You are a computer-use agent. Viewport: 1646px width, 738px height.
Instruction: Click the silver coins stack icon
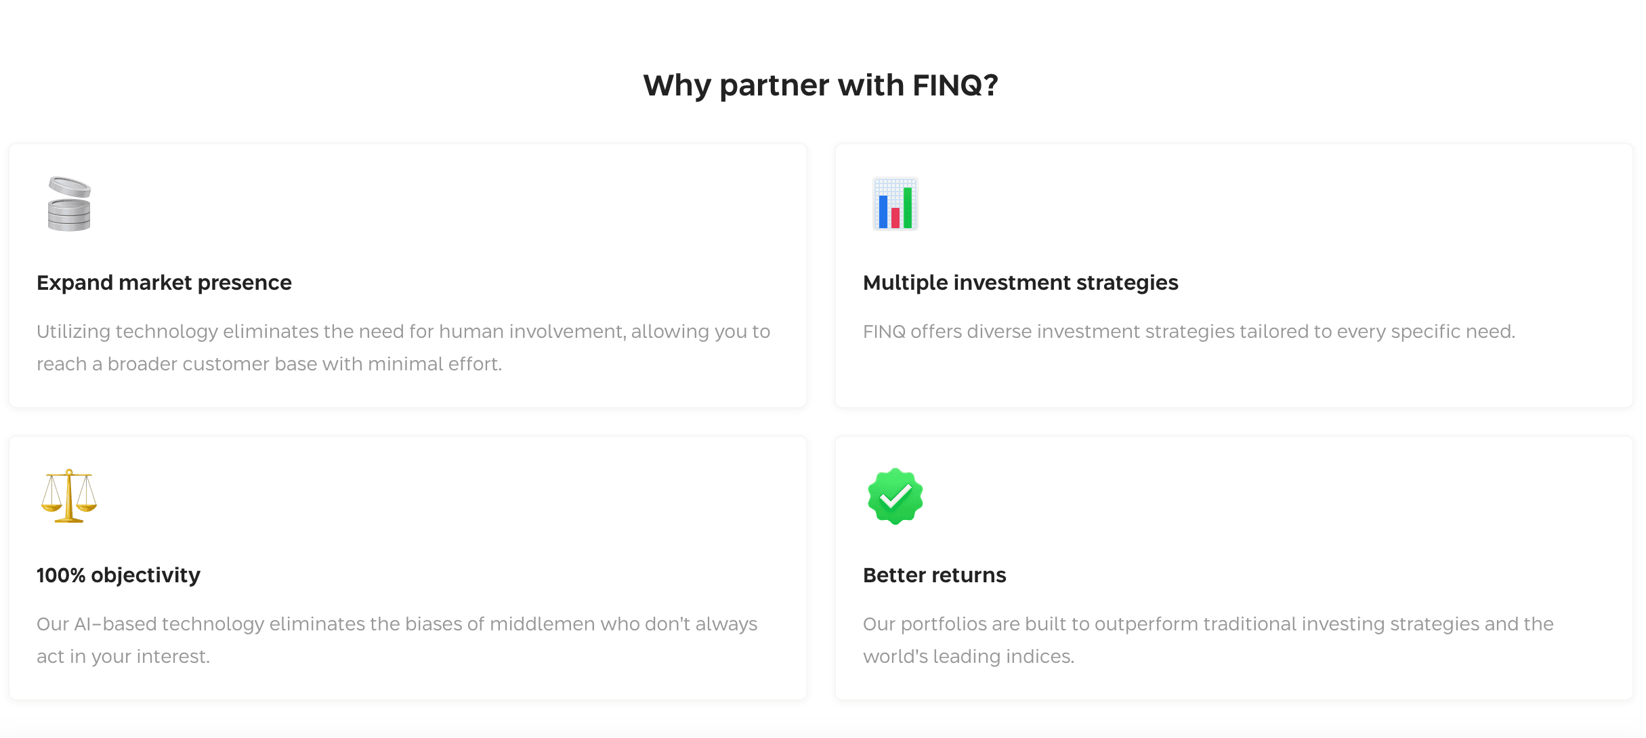coord(69,204)
